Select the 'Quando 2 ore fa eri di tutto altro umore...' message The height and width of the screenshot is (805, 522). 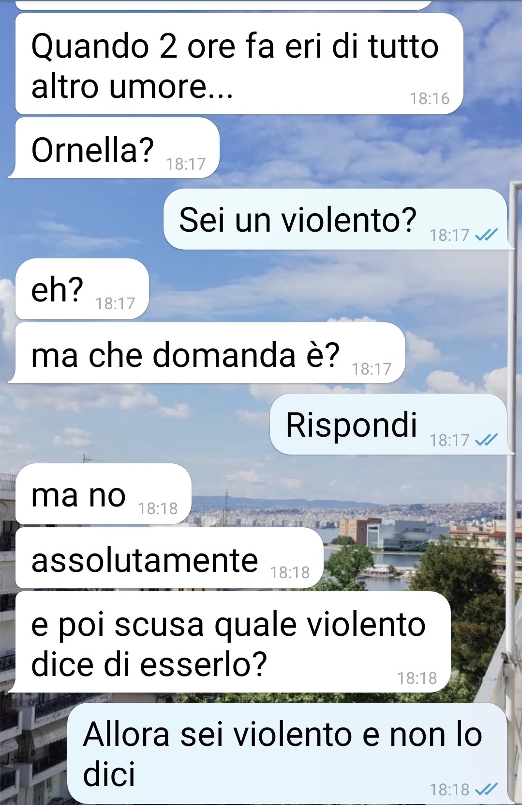click(239, 64)
